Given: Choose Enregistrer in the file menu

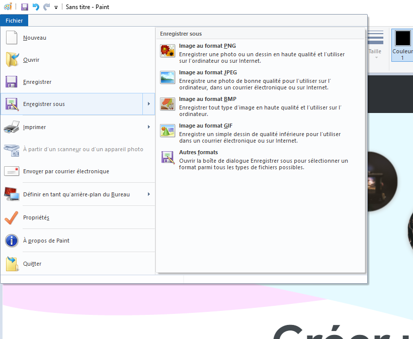Looking at the screenshot, I should pos(37,82).
